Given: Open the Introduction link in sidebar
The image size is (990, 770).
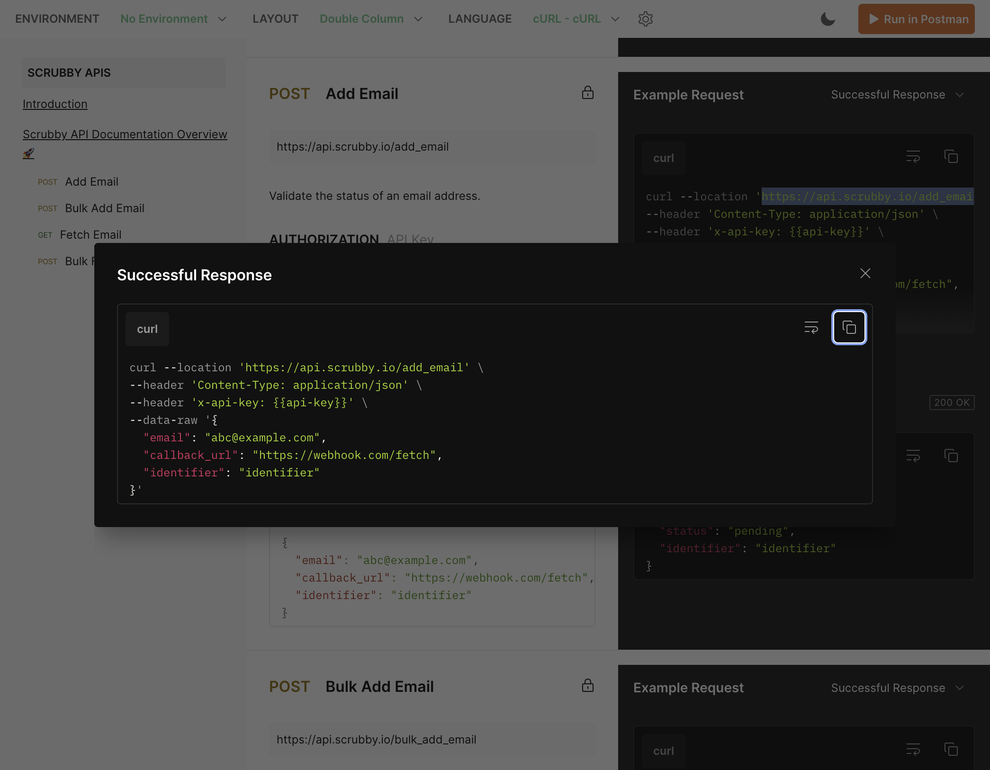Looking at the screenshot, I should pyautogui.click(x=55, y=104).
